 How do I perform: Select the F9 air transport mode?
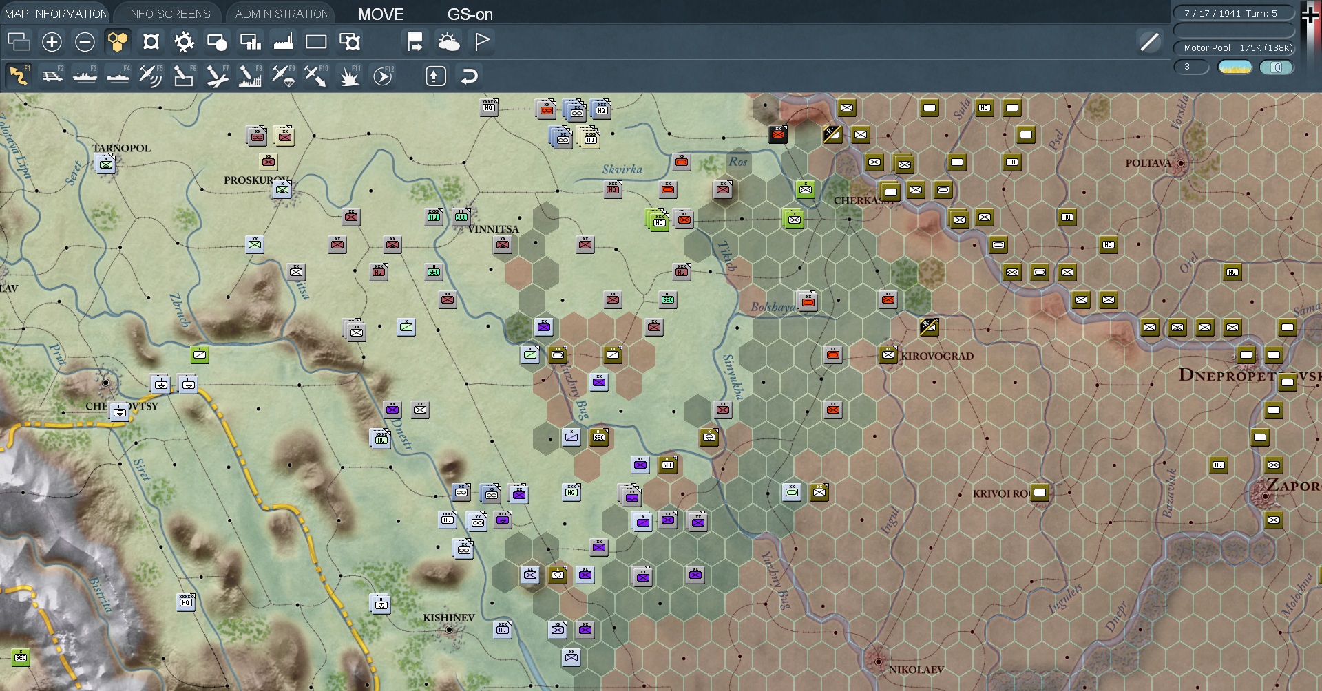click(x=283, y=76)
